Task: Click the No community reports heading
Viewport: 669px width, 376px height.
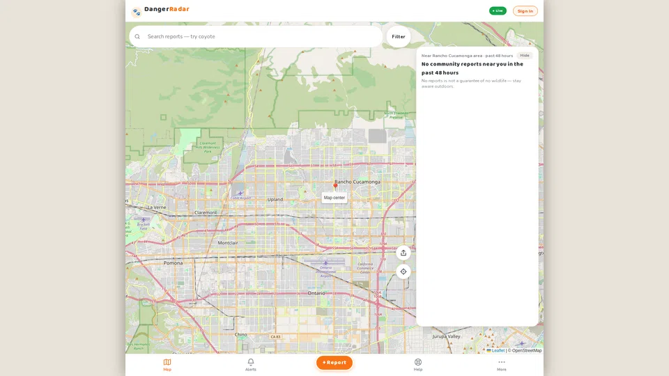Action: pos(472,68)
